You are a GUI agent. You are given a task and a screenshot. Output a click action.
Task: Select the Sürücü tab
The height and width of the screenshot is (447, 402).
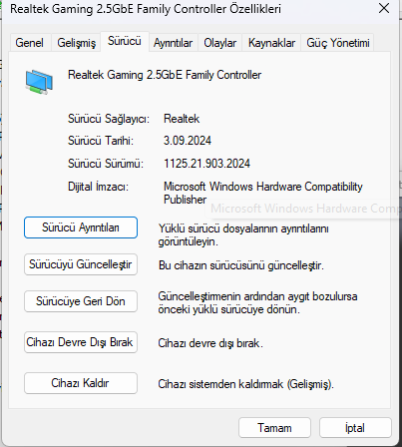(x=125, y=41)
